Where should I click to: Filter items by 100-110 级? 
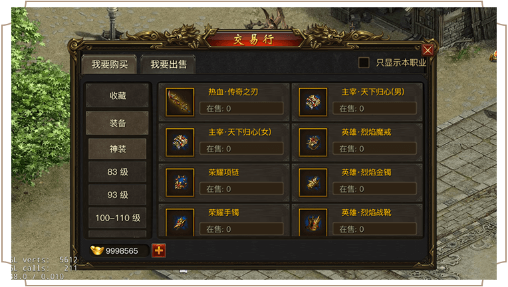pos(117,218)
